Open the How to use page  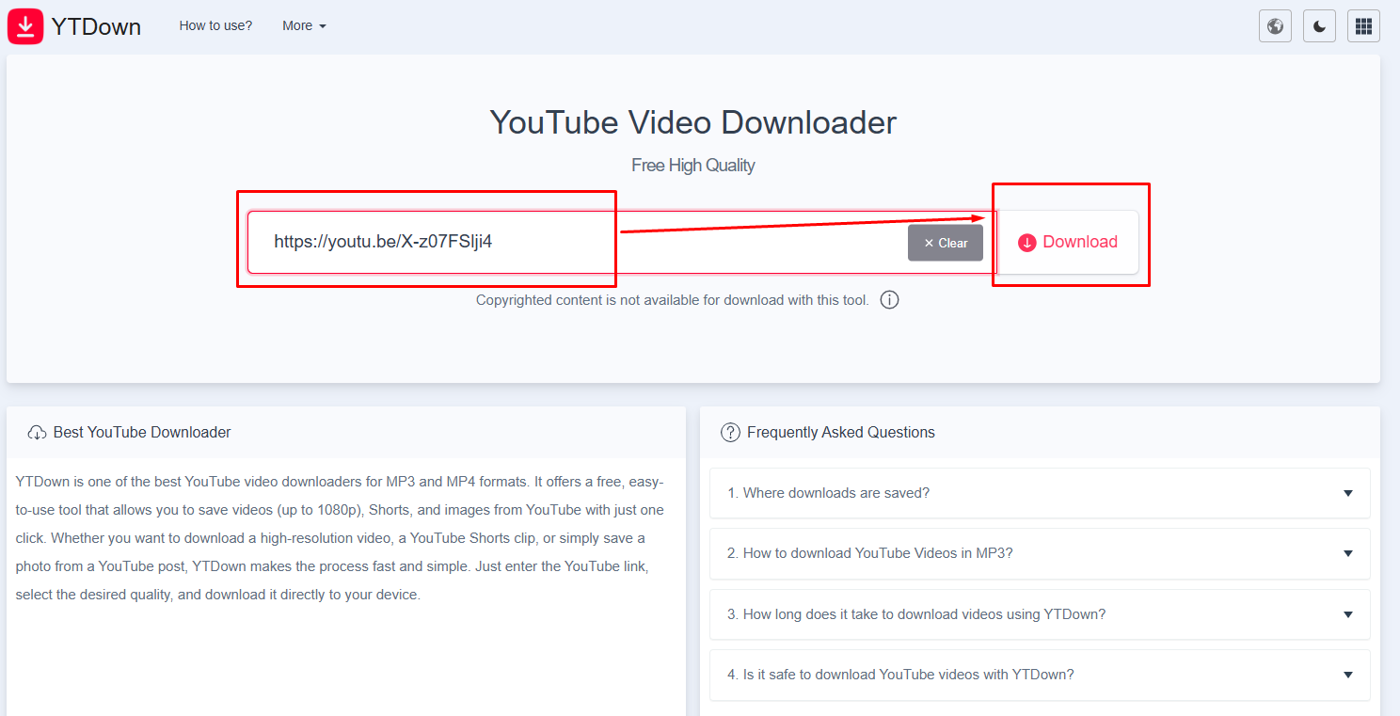(x=215, y=25)
